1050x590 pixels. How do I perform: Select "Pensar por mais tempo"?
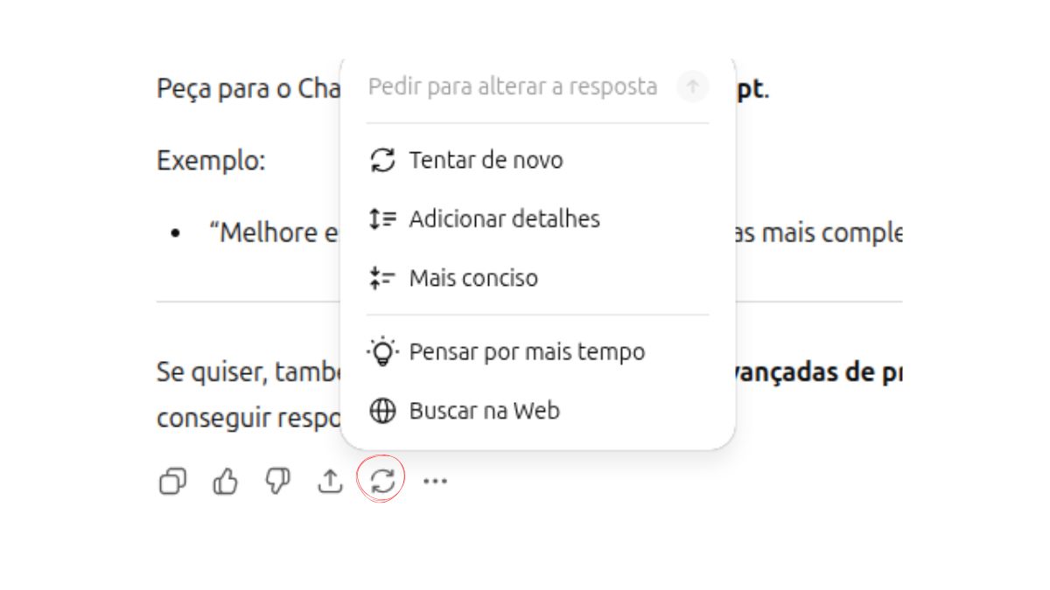(527, 351)
